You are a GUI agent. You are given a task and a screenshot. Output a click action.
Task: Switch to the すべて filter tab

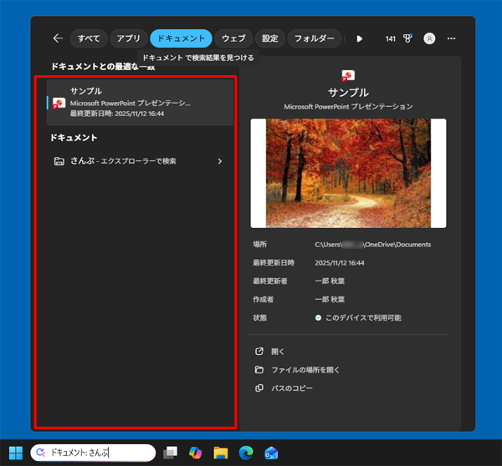click(x=89, y=38)
